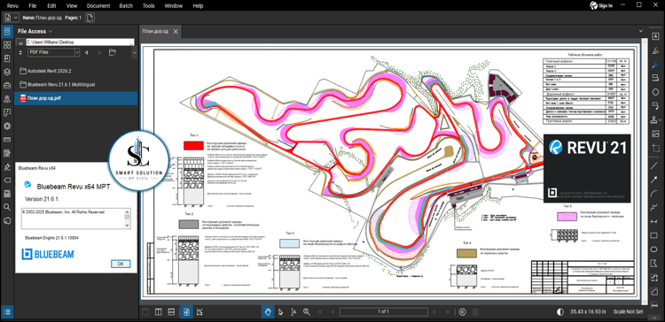Open the Thumbnails panel in left sidebar

click(7, 44)
